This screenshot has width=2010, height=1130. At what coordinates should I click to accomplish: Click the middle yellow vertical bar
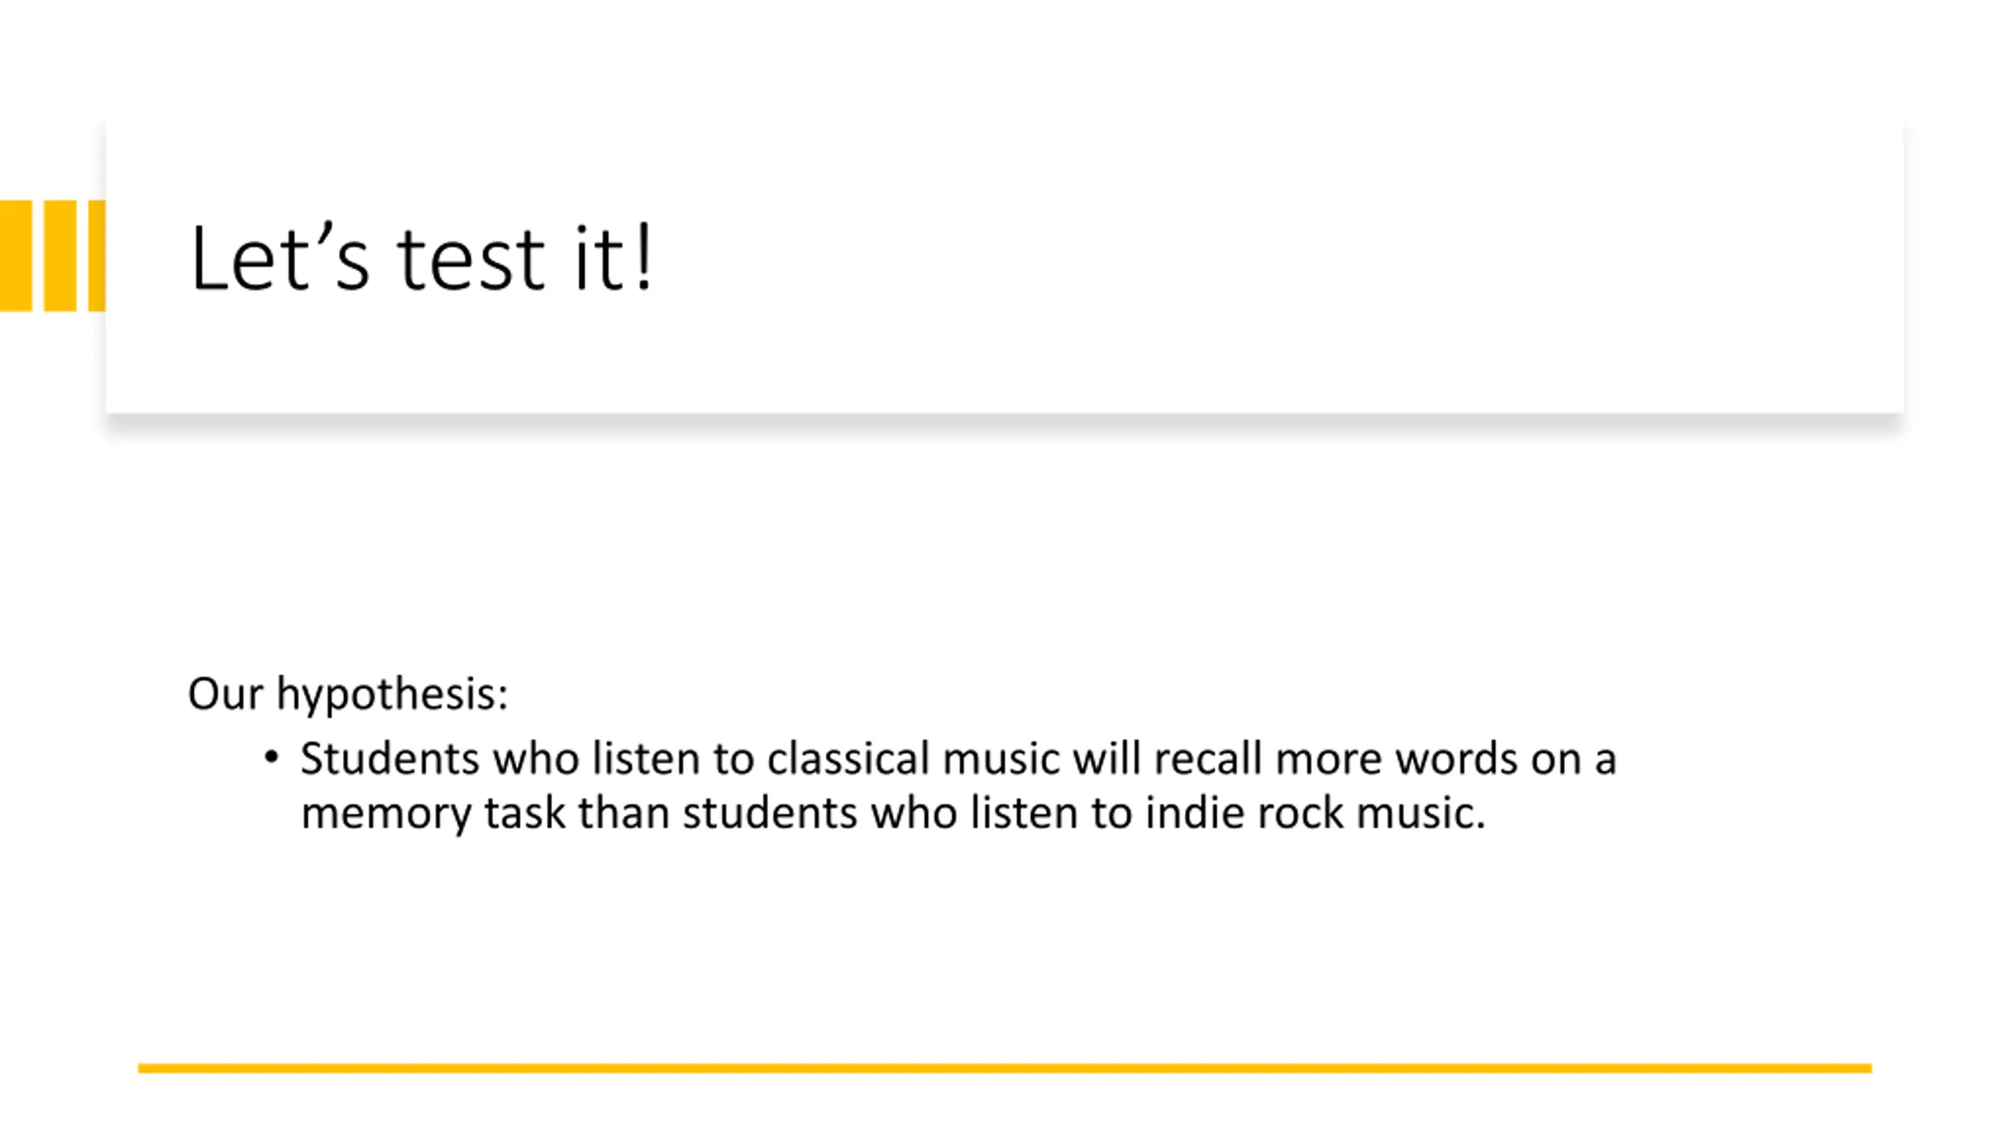point(60,256)
